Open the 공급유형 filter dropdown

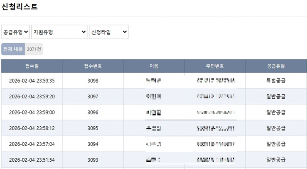click(x=15, y=32)
